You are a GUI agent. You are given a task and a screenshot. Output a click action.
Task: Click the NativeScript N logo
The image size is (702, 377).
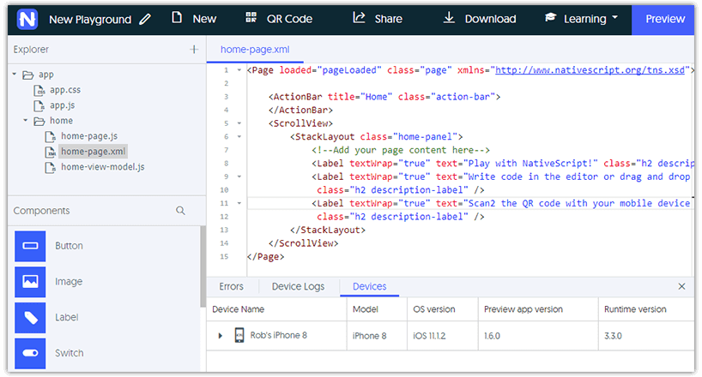click(27, 19)
